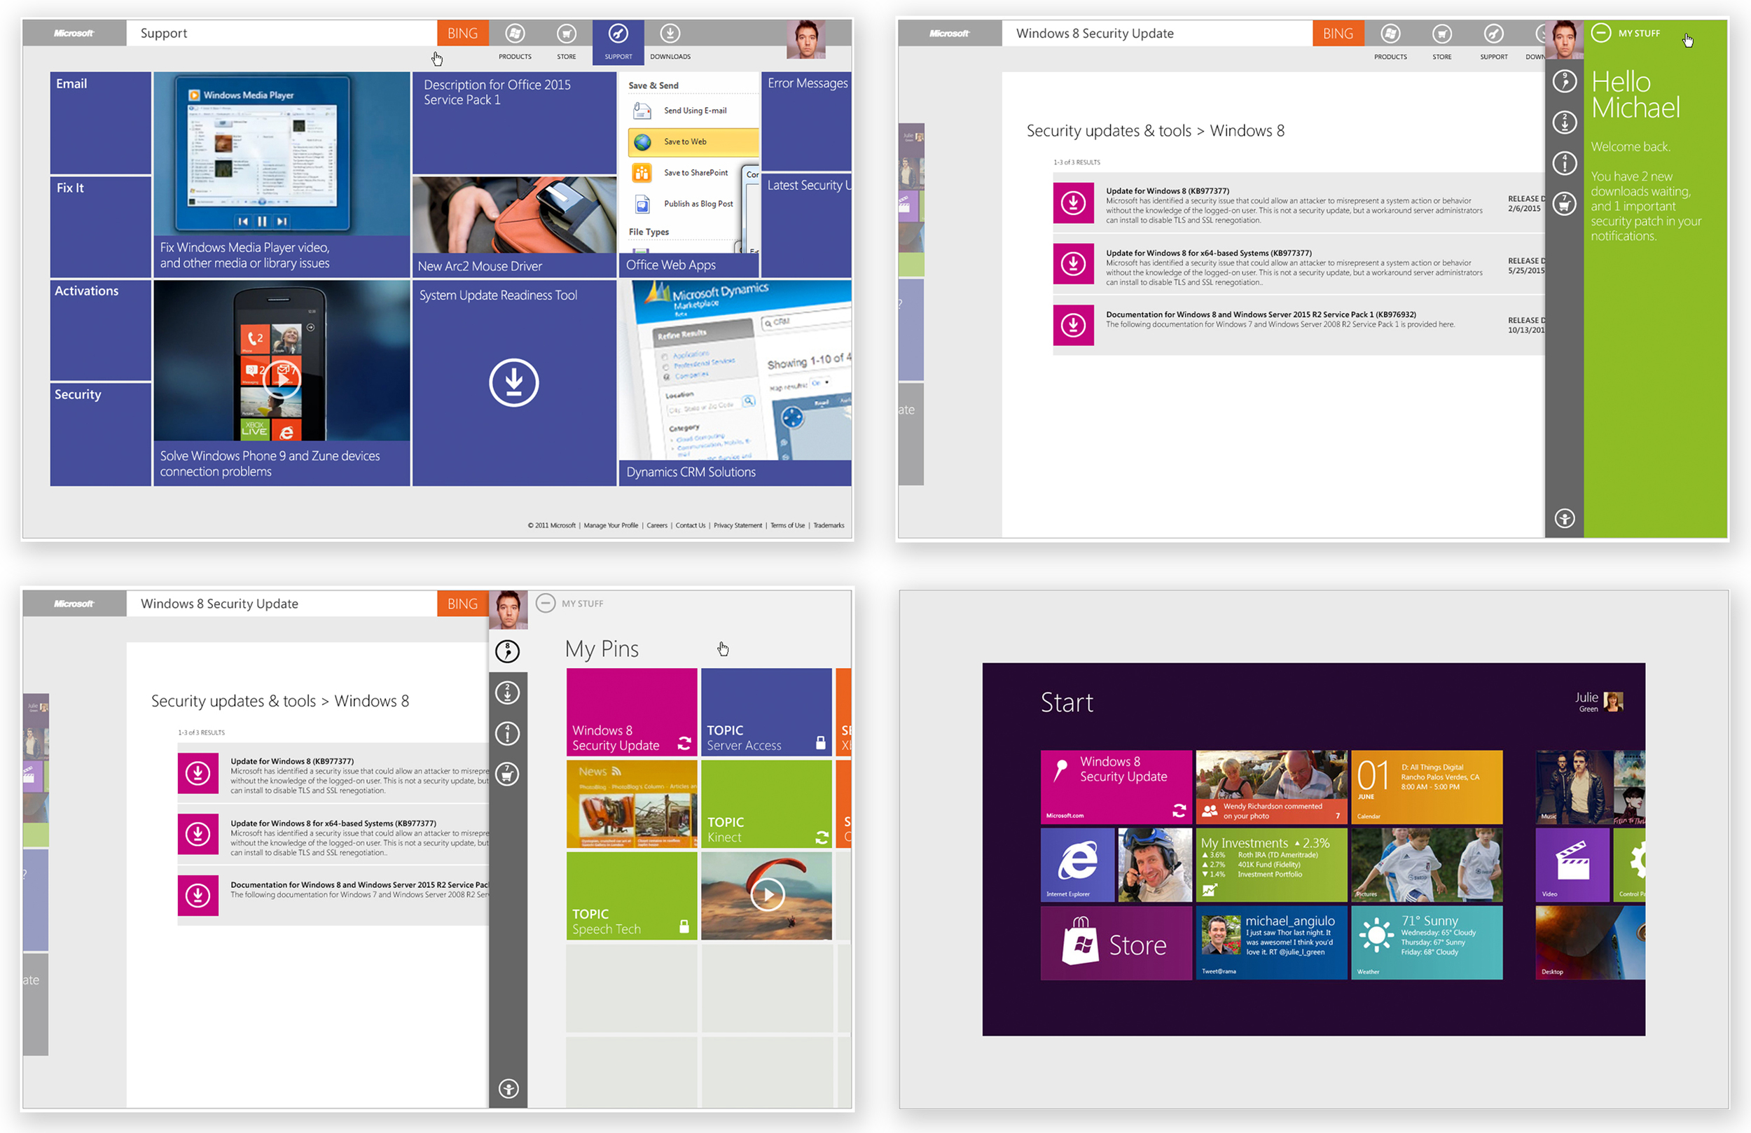The width and height of the screenshot is (1751, 1133).
Task: Click the Contact Us footer link
Action: (x=690, y=525)
